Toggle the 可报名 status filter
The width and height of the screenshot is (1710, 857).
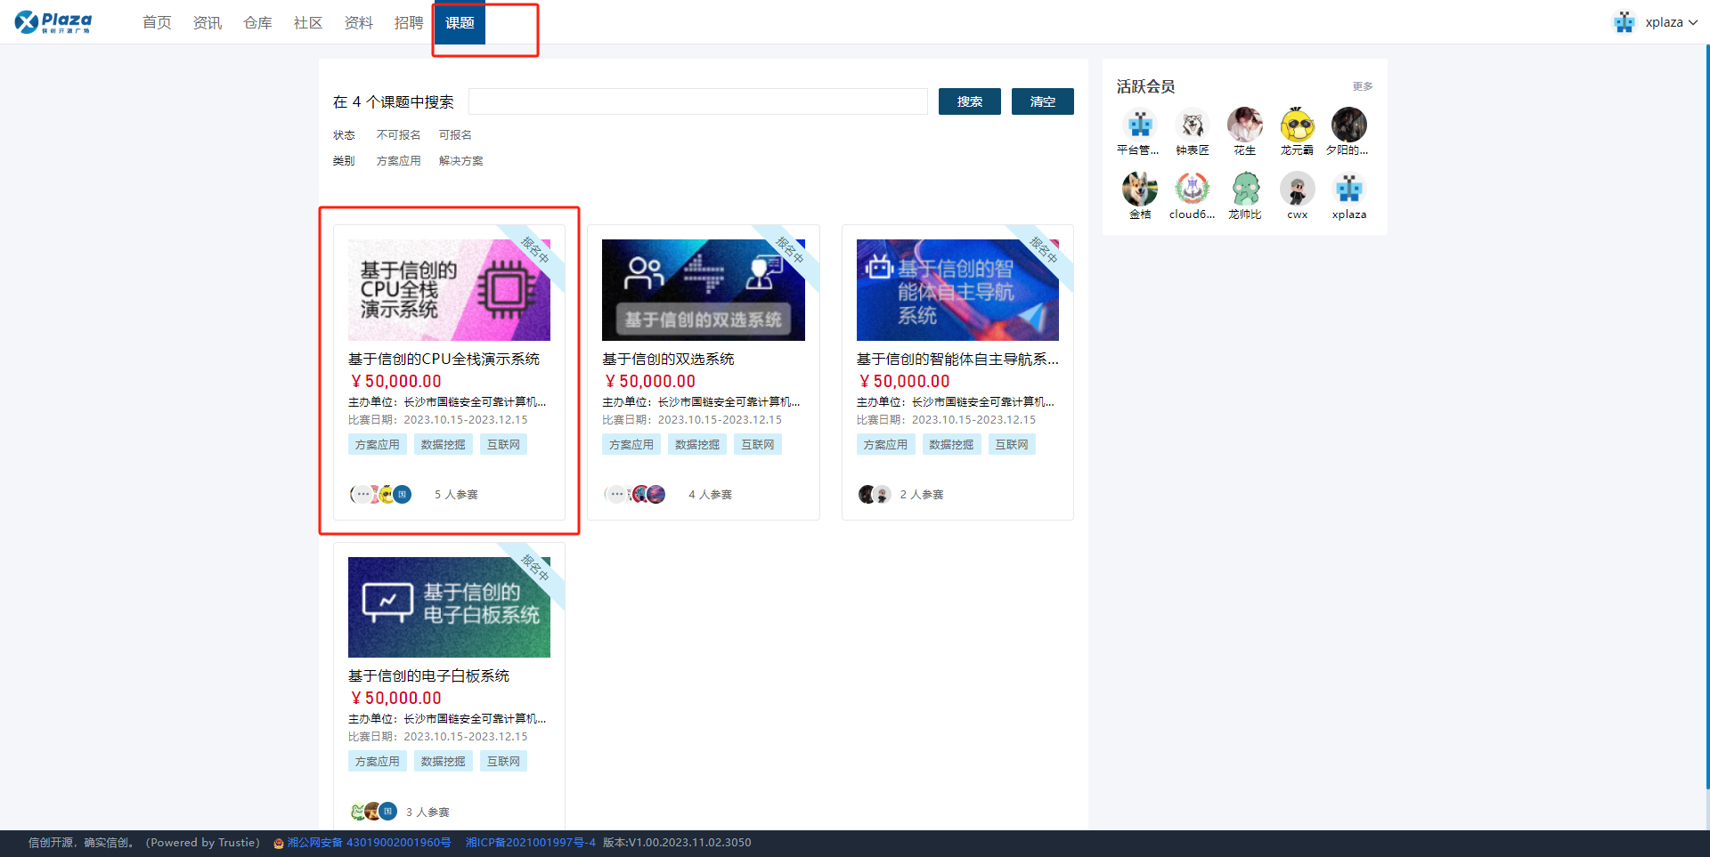tap(455, 135)
